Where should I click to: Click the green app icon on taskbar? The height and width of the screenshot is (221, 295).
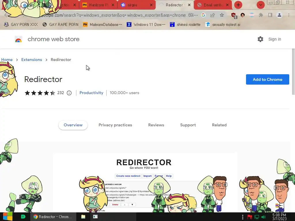pyautogui.click(x=23, y=217)
